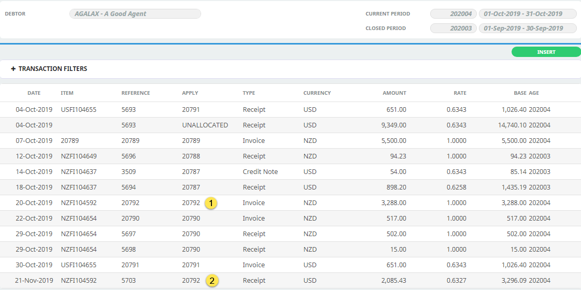The height and width of the screenshot is (290, 581).
Task: Click base value 1,435.19
Action: pos(514,187)
